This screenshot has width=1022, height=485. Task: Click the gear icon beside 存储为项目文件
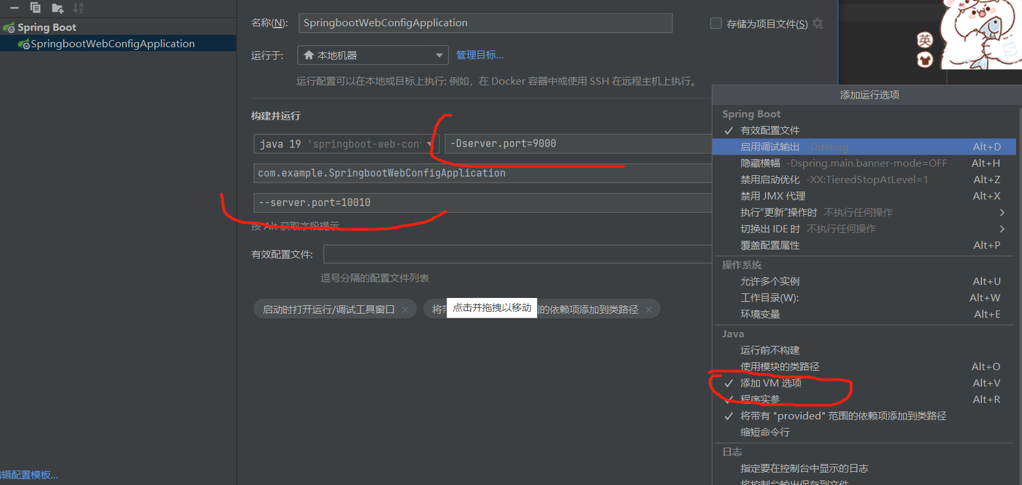817,22
